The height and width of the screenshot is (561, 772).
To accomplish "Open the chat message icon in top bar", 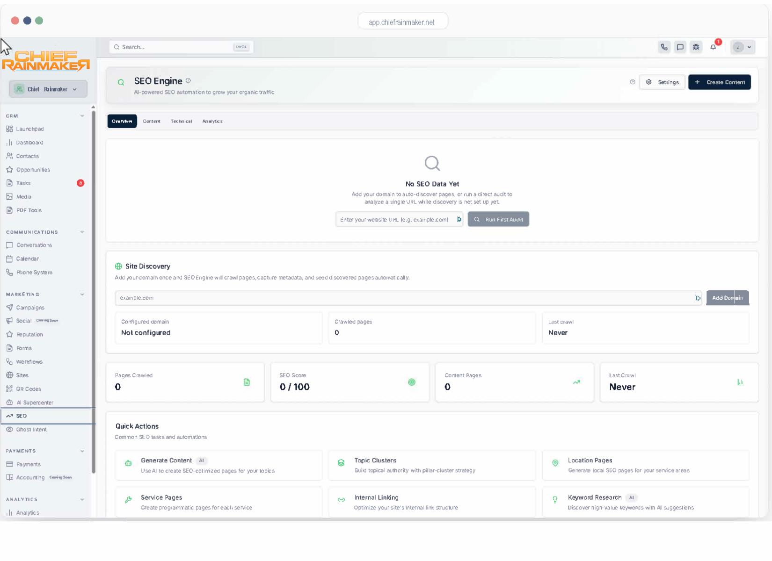I will [x=680, y=47].
